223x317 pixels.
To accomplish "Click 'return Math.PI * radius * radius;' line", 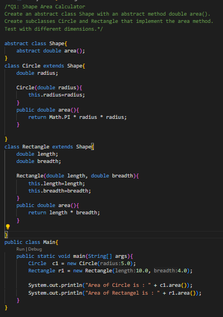I will point(78,117).
